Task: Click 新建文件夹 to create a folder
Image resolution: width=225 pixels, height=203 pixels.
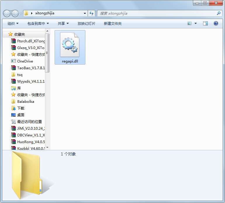Action: click(x=112, y=24)
